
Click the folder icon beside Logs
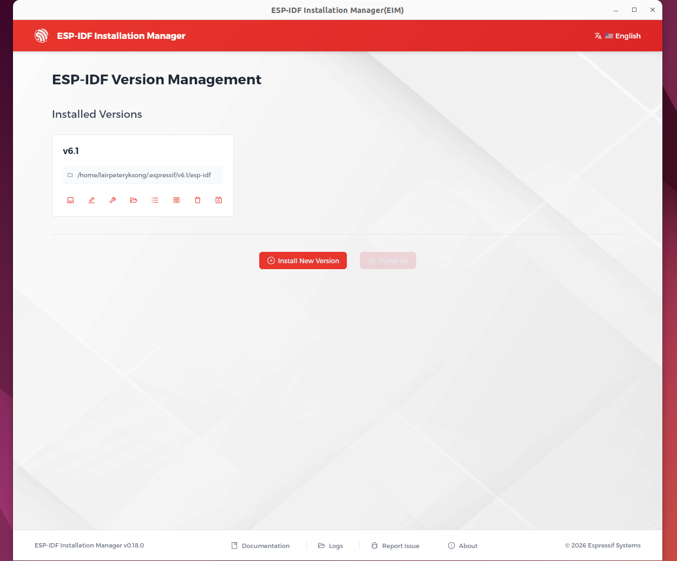[x=321, y=546]
